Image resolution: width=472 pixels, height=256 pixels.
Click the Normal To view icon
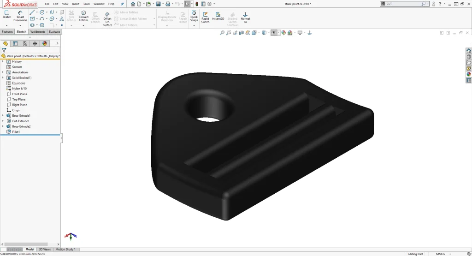245,18
